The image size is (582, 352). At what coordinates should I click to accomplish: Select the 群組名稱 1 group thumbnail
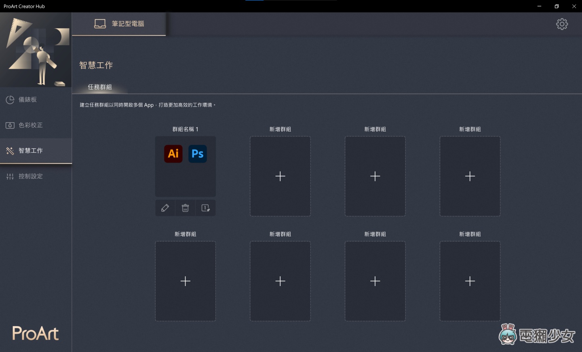(x=185, y=166)
